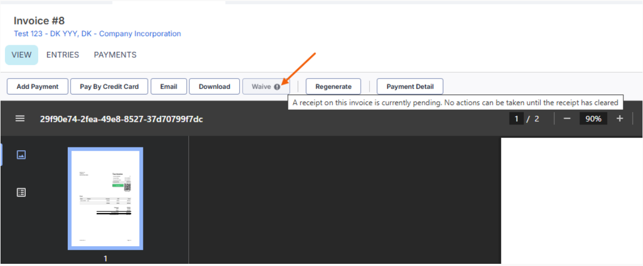Viewport: 643px width, 266px height.
Task: Click the 90% zoom level field
Action: point(593,119)
